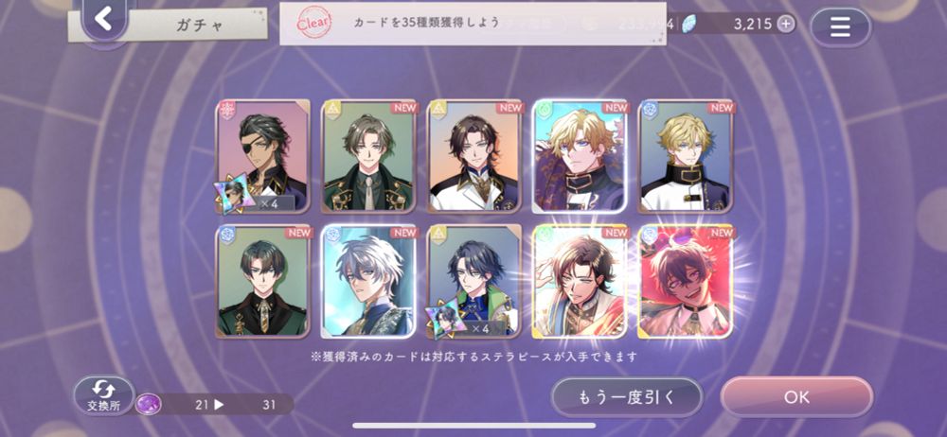This screenshot has width=947, height=437.
Task: View the blond character card with glowing border
Action: tap(580, 156)
